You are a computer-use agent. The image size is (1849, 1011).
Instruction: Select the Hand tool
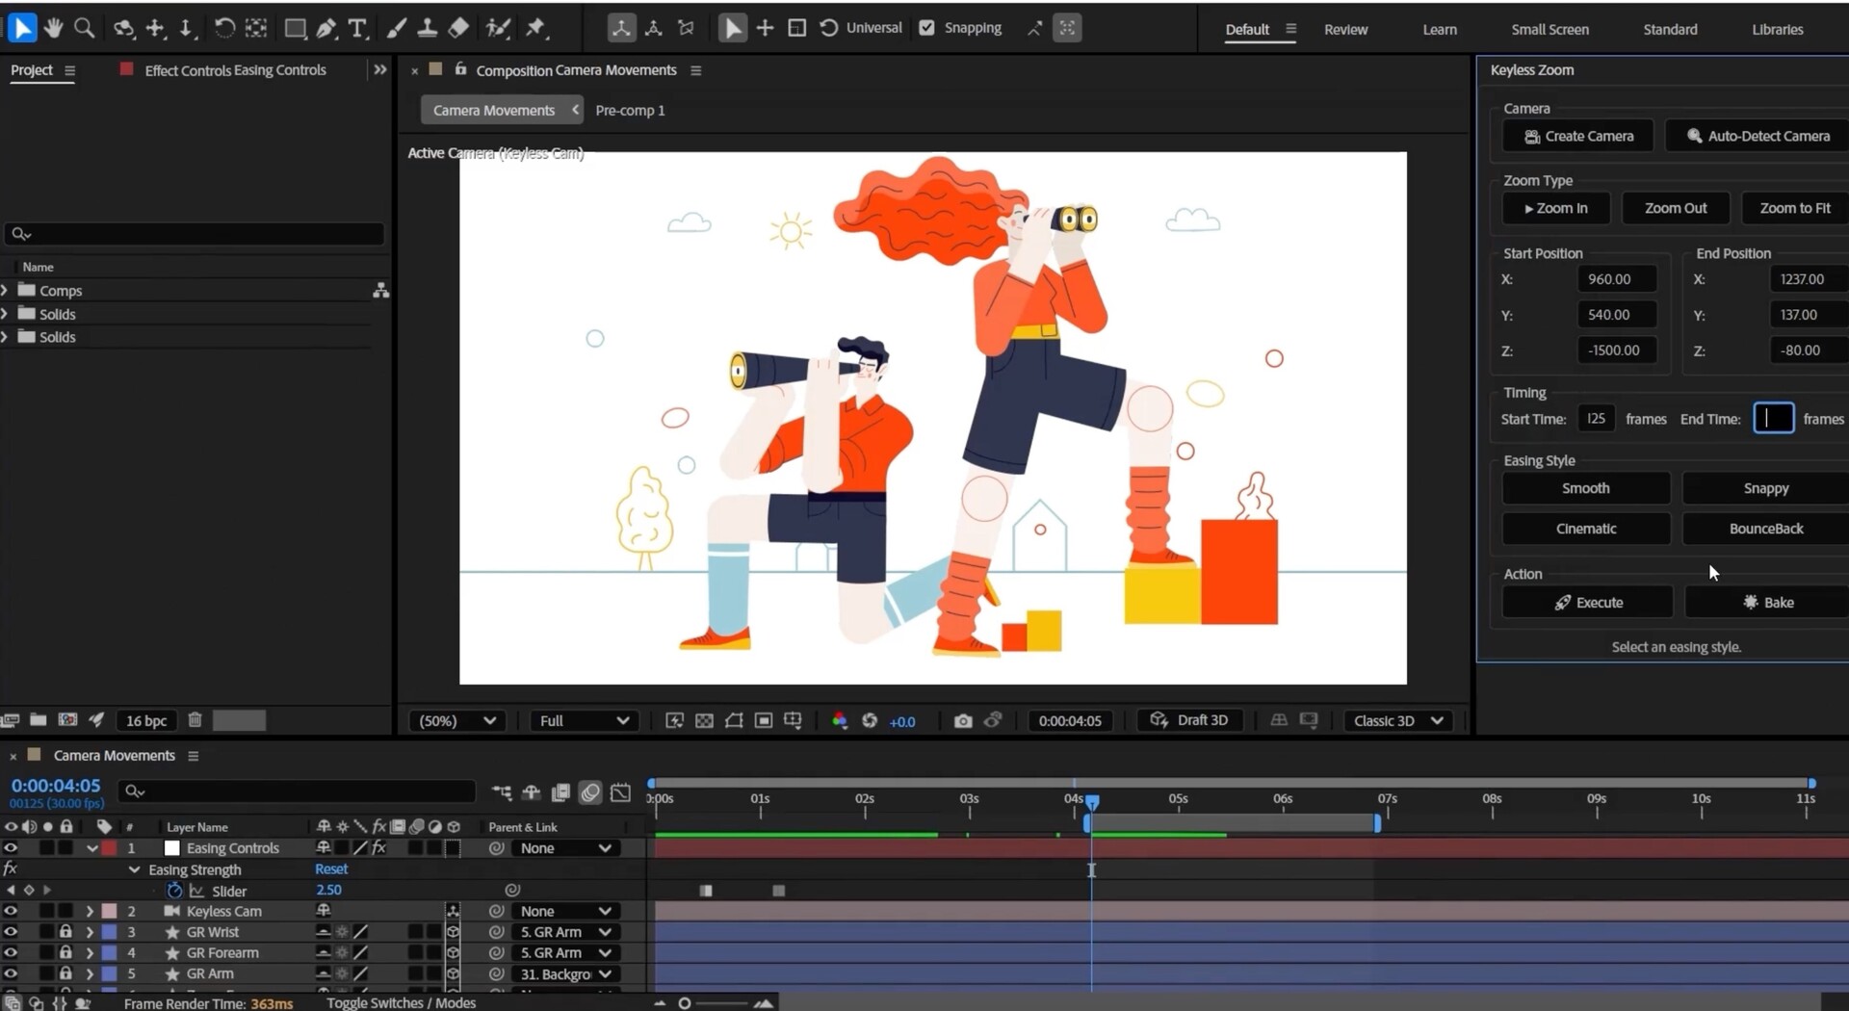click(x=53, y=28)
